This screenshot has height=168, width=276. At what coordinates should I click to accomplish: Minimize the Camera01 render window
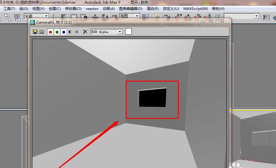pos(203,21)
